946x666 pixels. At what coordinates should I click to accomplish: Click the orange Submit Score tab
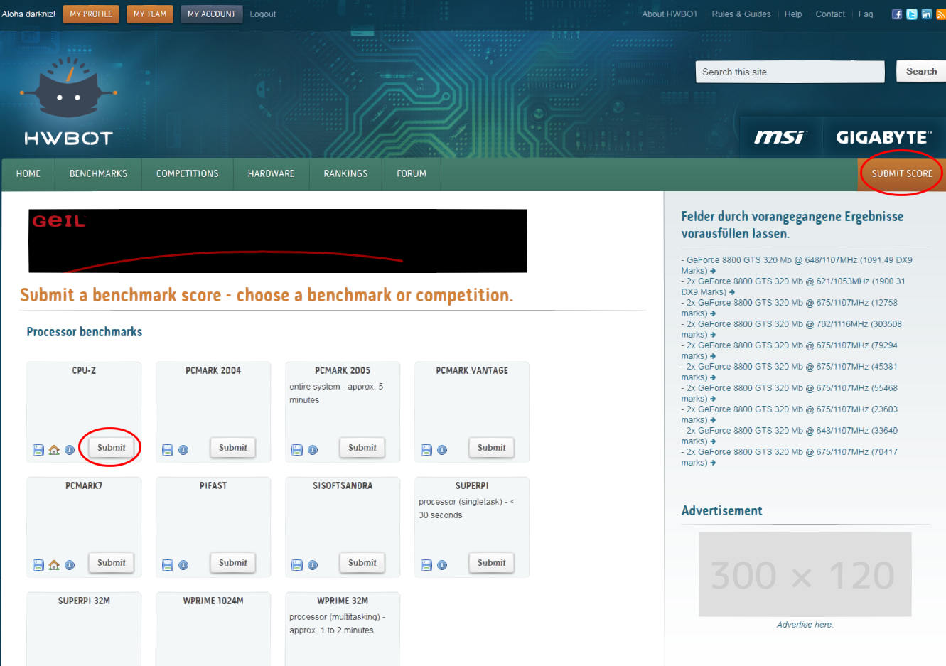[902, 173]
